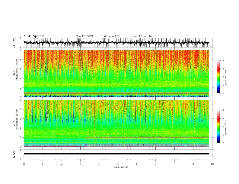Click the time axis tick label '5'
The height and width of the screenshot is (184, 239).
pos(118,164)
